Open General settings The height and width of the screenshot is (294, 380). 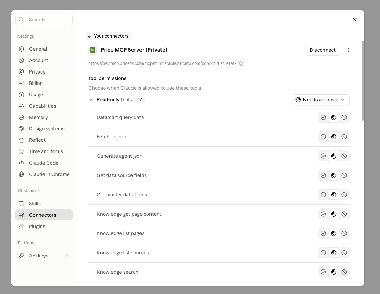click(x=44, y=49)
